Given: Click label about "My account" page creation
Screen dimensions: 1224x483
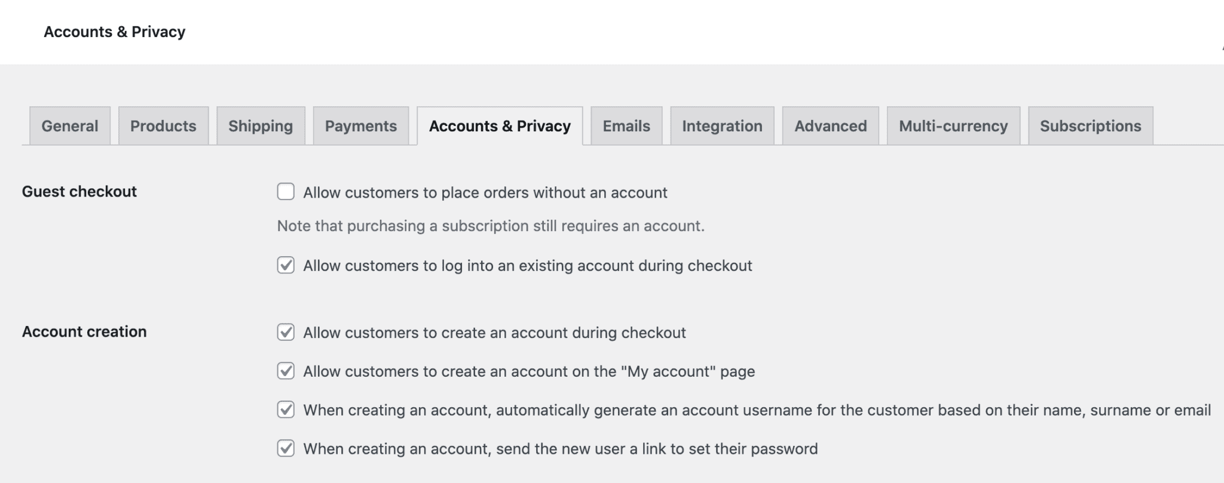Looking at the screenshot, I should pos(529,371).
